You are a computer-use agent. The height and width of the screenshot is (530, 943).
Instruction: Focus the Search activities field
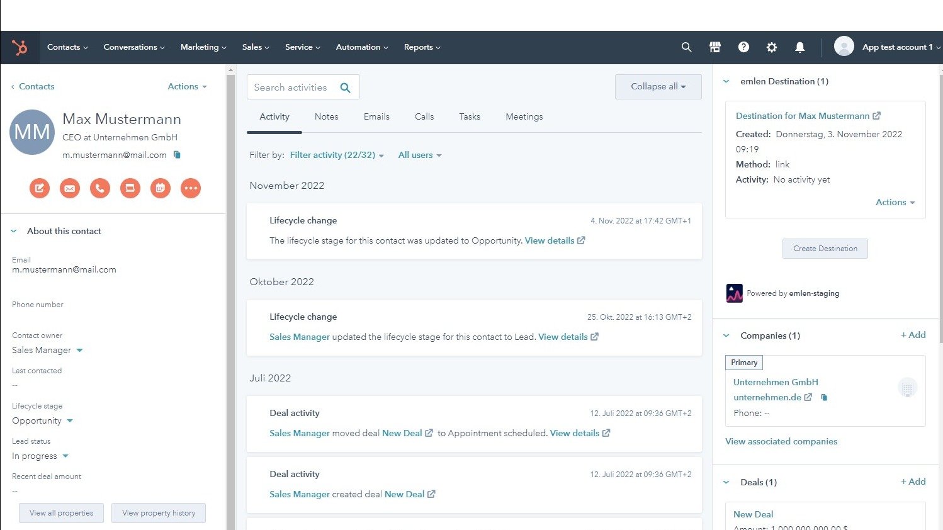coord(293,87)
